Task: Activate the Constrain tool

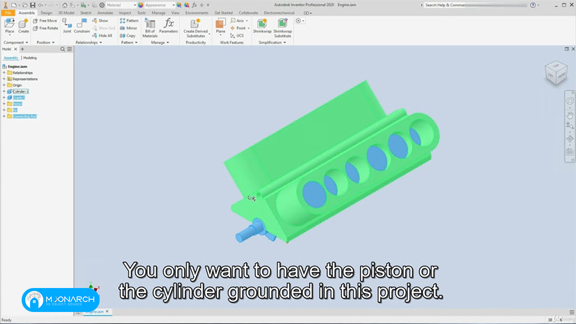Action: 82,26
